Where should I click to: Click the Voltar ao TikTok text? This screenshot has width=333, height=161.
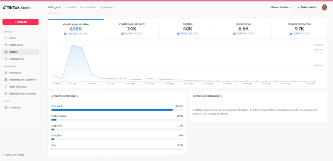coord(15,155)
